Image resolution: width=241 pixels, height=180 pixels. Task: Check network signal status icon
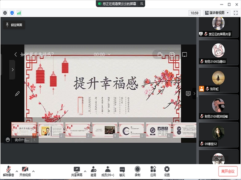19,13
